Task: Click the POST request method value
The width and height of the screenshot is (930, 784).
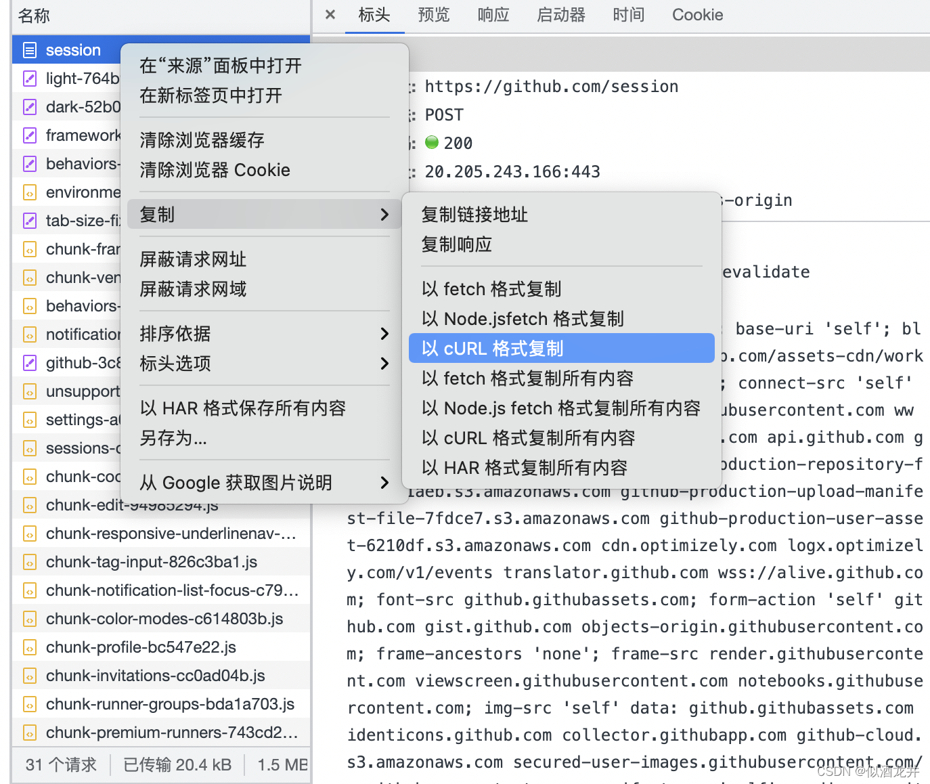Action: click(x=444, y=115)
